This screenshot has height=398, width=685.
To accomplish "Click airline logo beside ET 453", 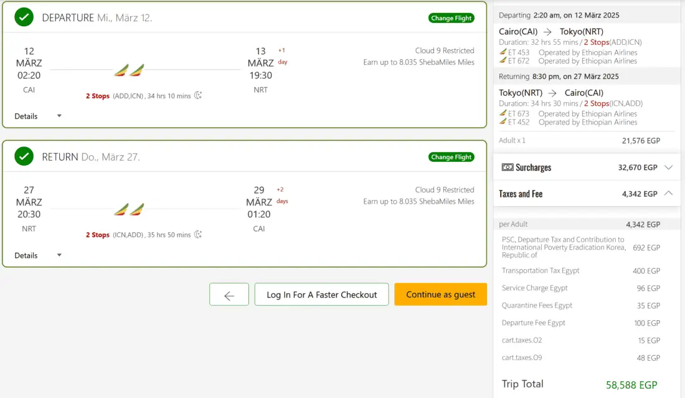I will tap(503, 52).
